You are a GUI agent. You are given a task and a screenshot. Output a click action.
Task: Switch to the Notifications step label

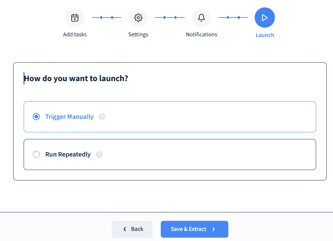[x=201, y=35]
